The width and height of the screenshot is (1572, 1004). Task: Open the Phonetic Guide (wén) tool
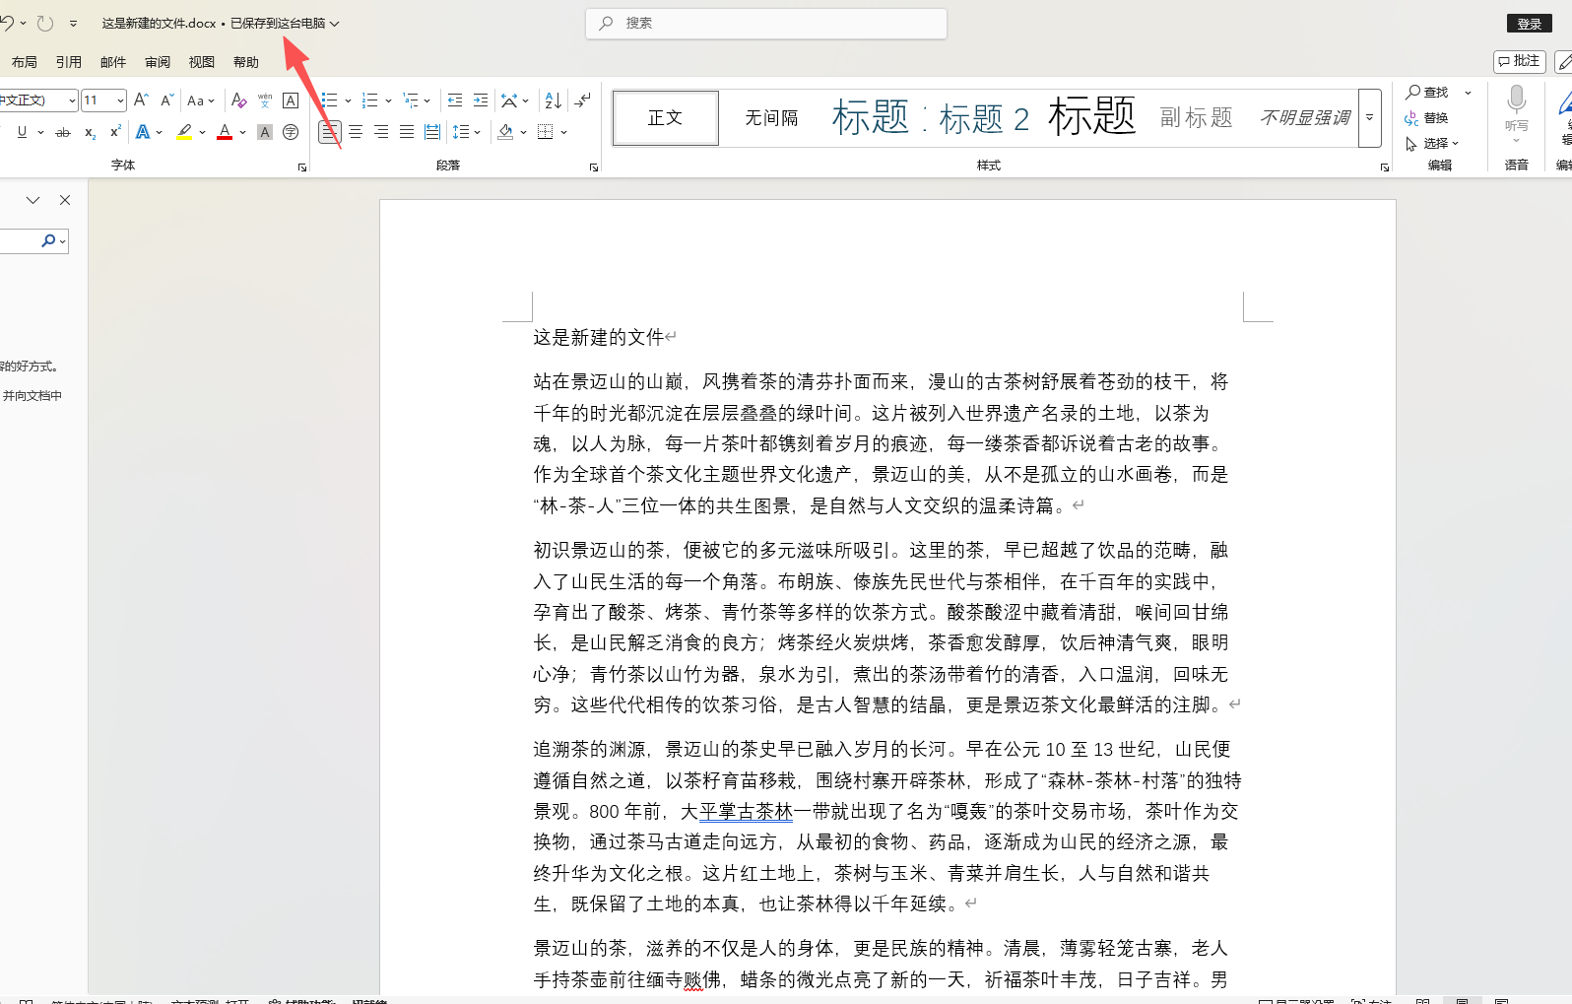click(265, 100)
